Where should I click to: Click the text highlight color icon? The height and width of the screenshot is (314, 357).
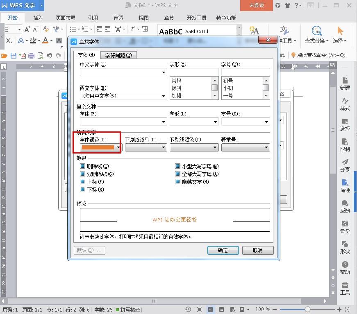point(33,41)
